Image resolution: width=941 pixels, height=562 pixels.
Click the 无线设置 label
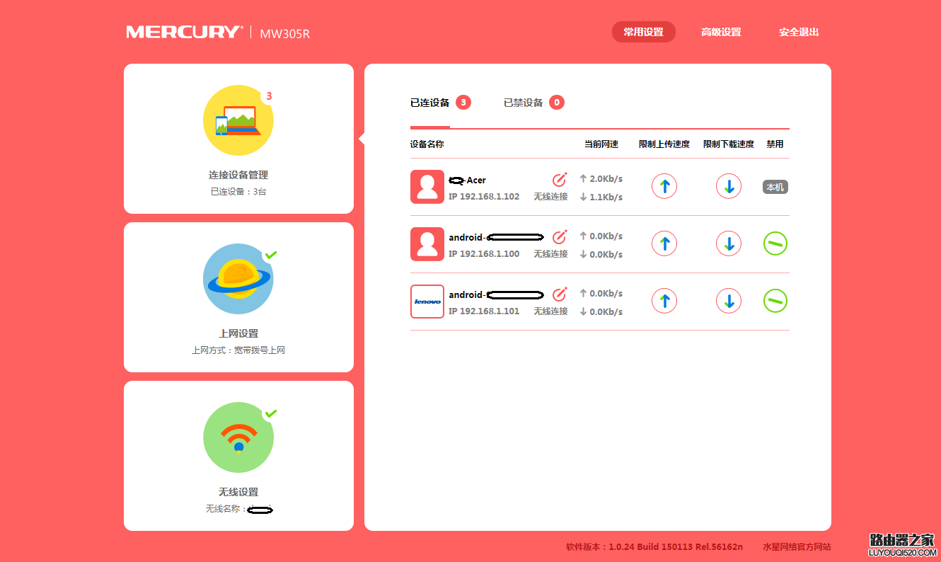click(x=238, y=492)
